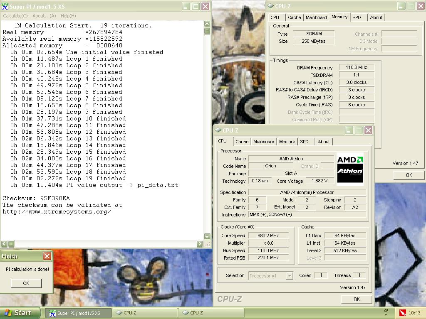Click the Core Voltage value 1.682 V
The height and width of the screenshot is (319, 426).
point(319,181)
